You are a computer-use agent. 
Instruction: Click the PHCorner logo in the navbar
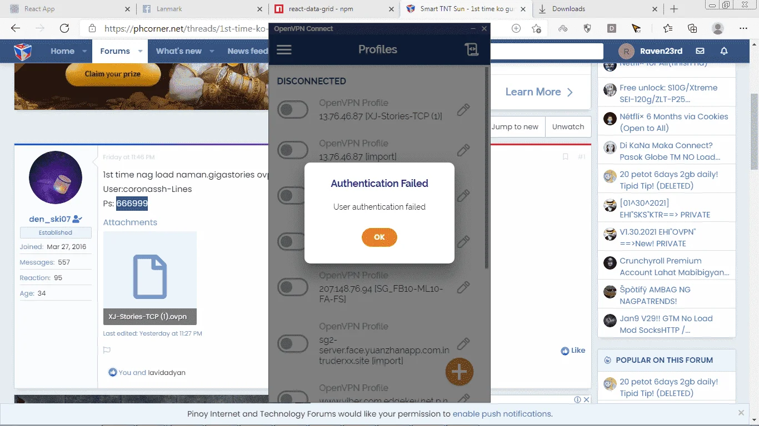(23, 51)
